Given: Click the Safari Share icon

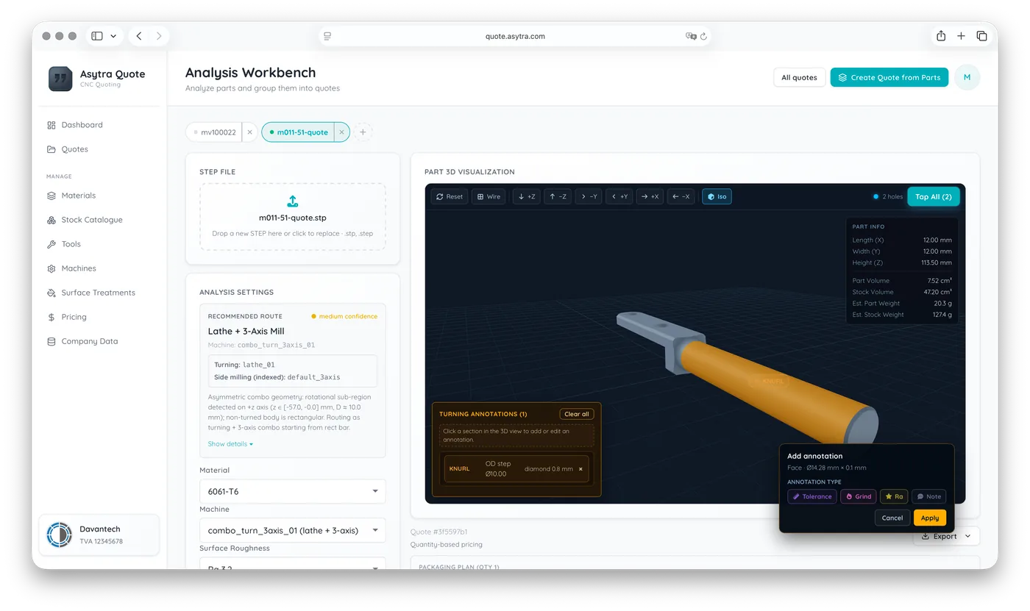Looking at the screenshot, I should pos(941,36).
